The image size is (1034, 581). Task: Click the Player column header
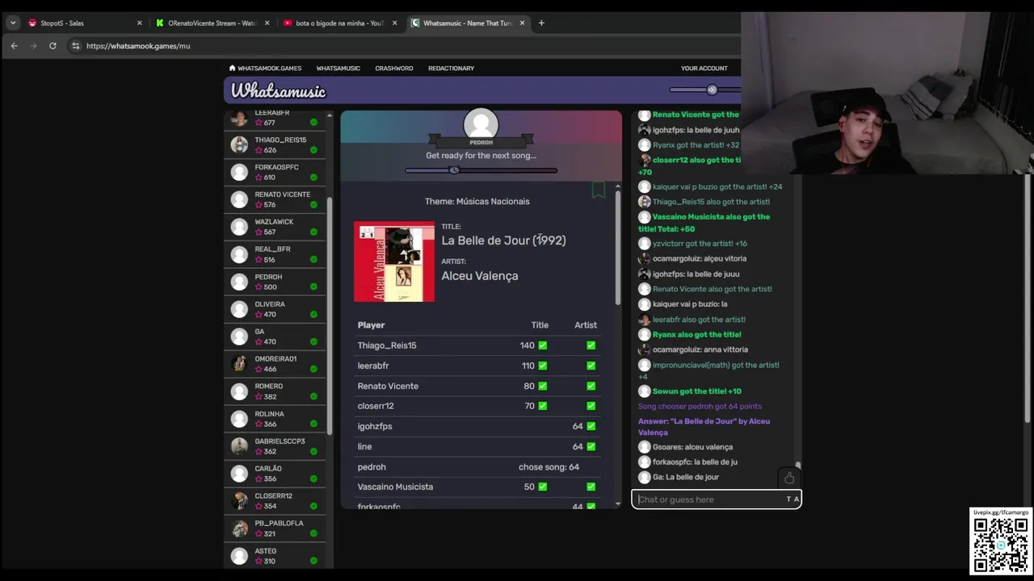point(371,325)
